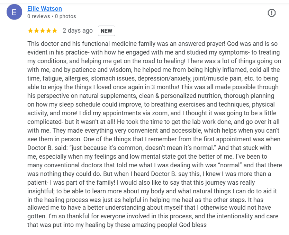Click the '0 photos' count text
The image size is (289, 235).
(65, 16)
